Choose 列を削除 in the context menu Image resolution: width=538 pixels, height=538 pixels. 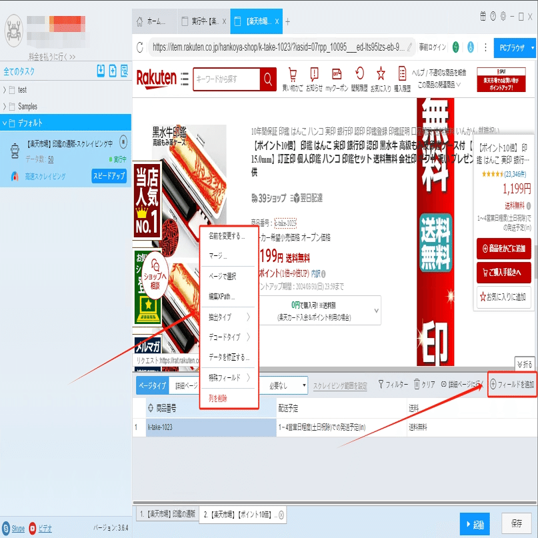218,399
